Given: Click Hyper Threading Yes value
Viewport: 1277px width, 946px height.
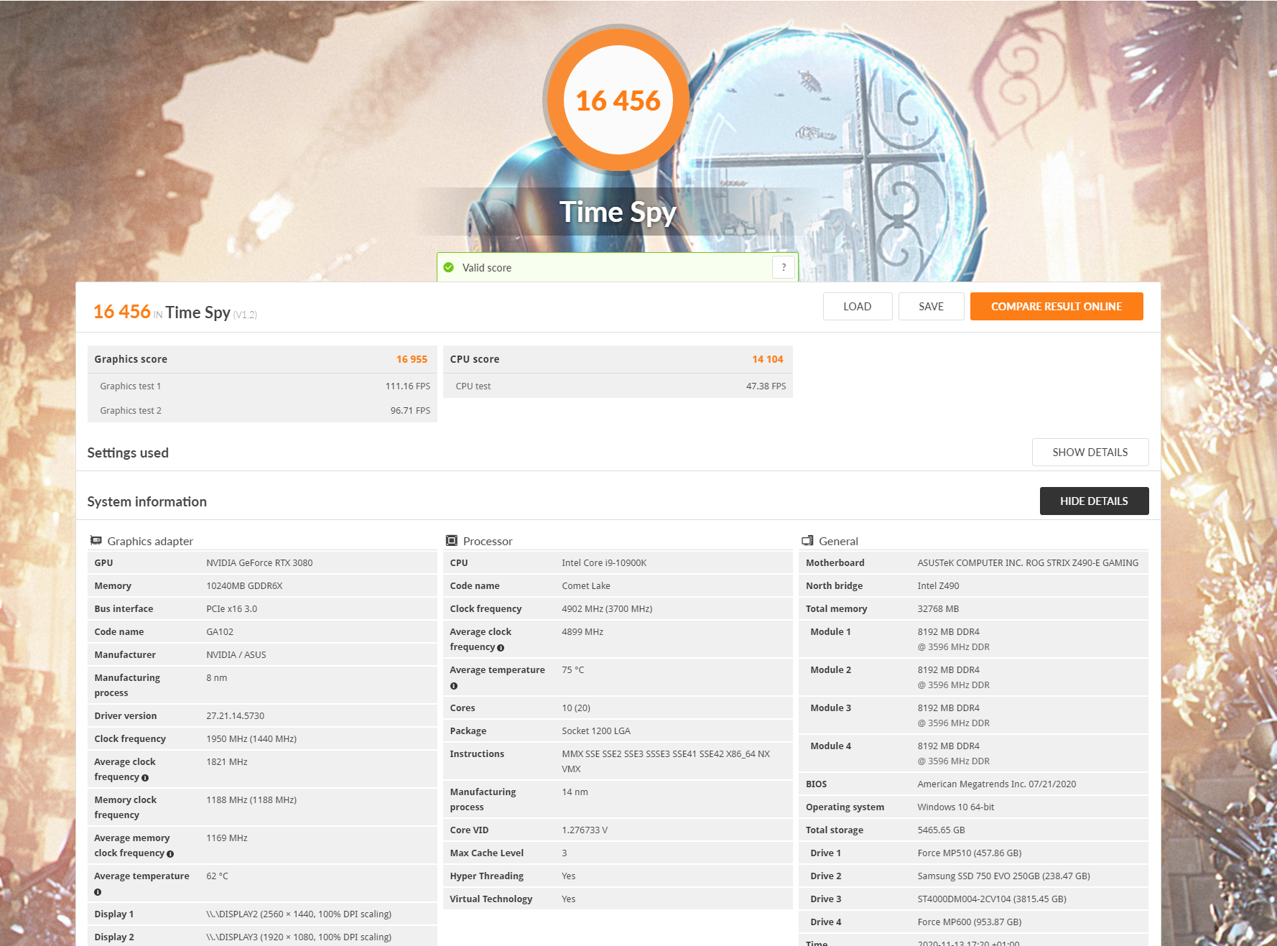Looking at the screenshot, I should pyautogui.click(x=569, y=876).
